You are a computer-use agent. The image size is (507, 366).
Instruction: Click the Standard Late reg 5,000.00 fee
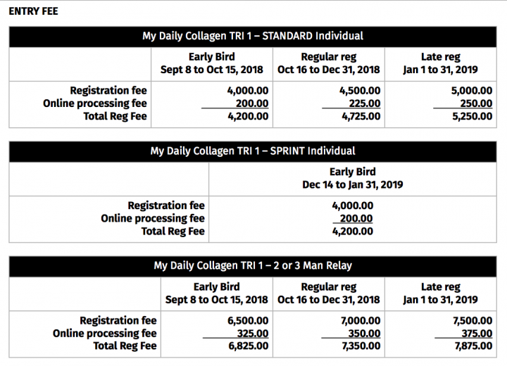(x=472, y=91)
